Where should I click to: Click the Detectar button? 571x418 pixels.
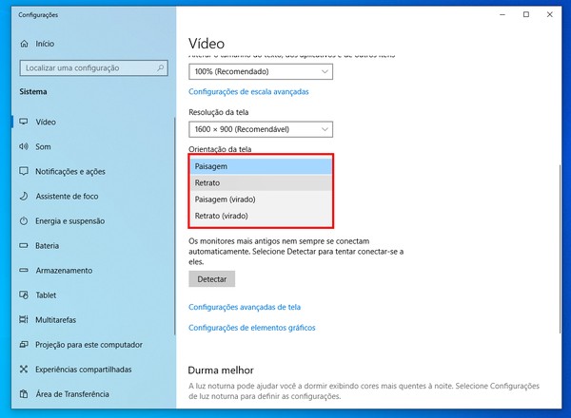[212, 279]
